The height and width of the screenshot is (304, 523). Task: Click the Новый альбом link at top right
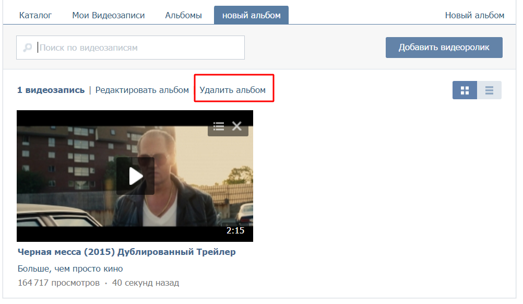474,15
